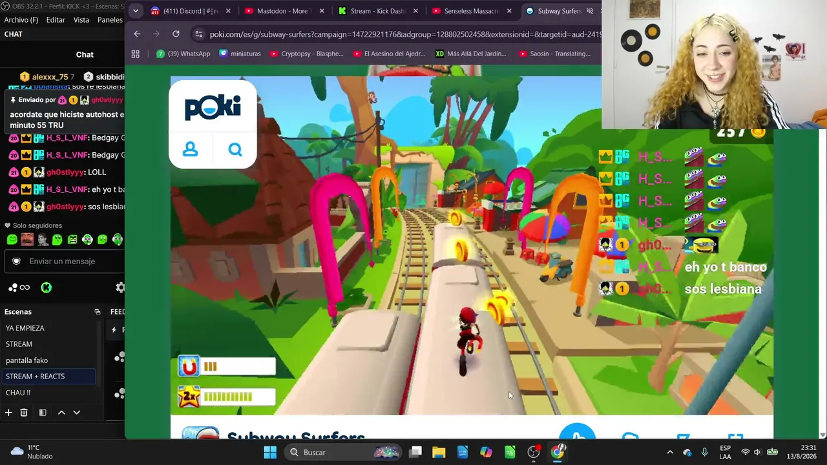
Task: Close the Kick Dashboard tab
Action: pyautogui.click(x=415, y=11)
